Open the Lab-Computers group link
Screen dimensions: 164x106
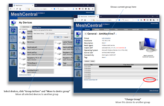[x=106, y=38]
